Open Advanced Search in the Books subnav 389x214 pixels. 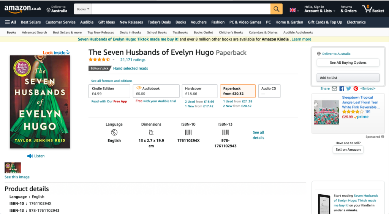pyautogui.click(x=34, y=33)
